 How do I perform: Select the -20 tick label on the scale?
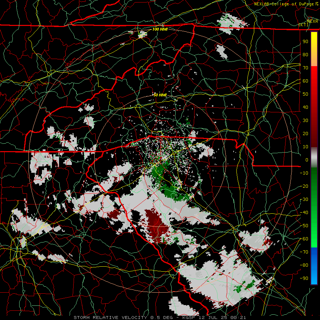point(304,186)
